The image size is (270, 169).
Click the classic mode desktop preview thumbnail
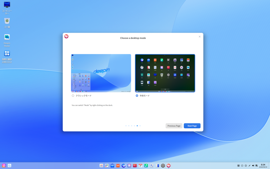(x=101, y=73)
